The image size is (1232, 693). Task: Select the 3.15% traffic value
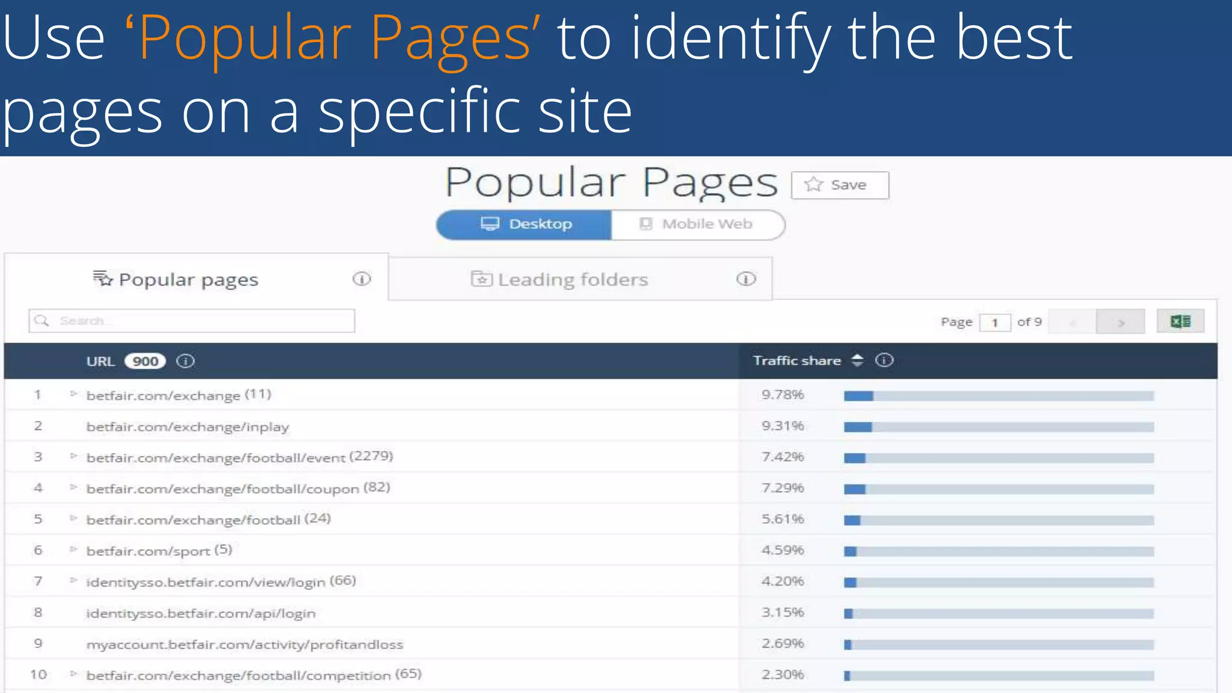783,612
